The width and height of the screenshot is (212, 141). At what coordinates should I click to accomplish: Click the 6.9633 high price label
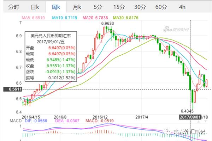click(x=108, y=24)
